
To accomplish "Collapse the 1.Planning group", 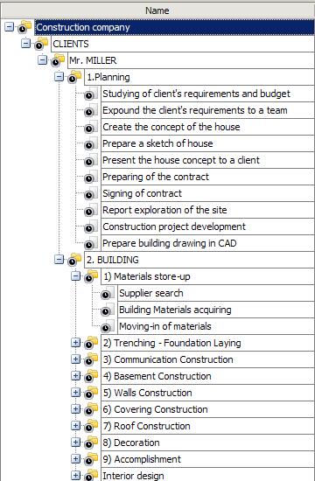I will coord(59,77).
